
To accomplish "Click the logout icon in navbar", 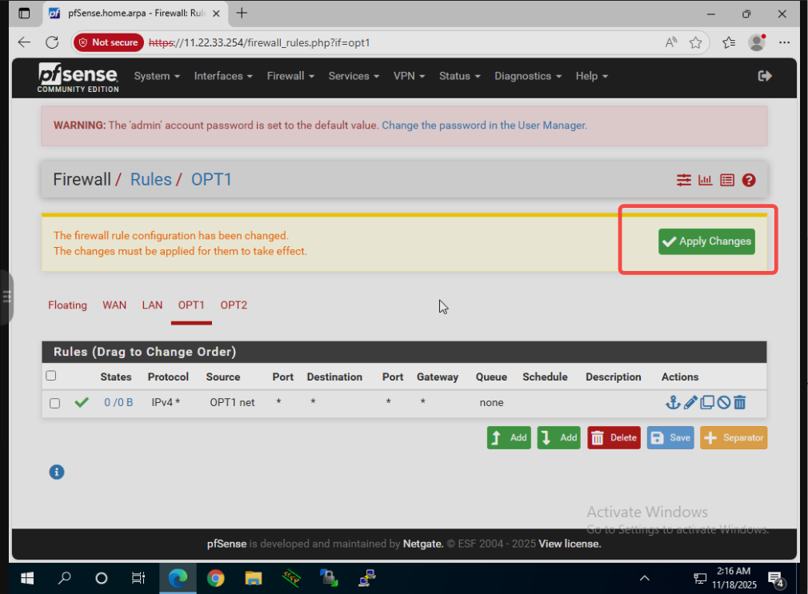I will pos(765,76).
